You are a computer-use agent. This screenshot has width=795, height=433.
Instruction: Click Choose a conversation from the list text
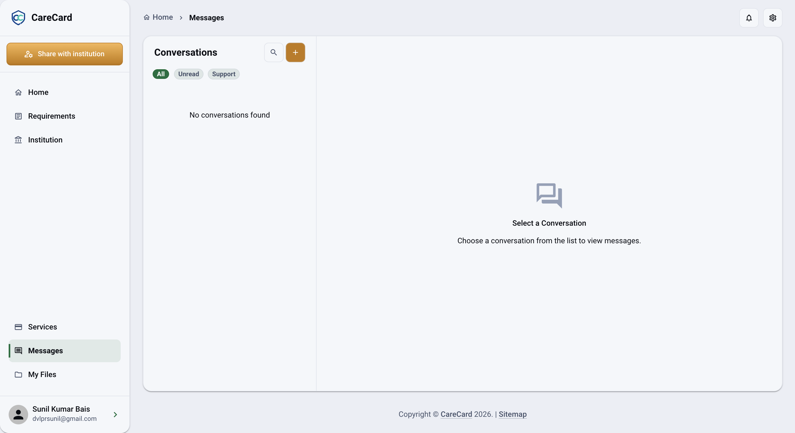tap(549, 241)
